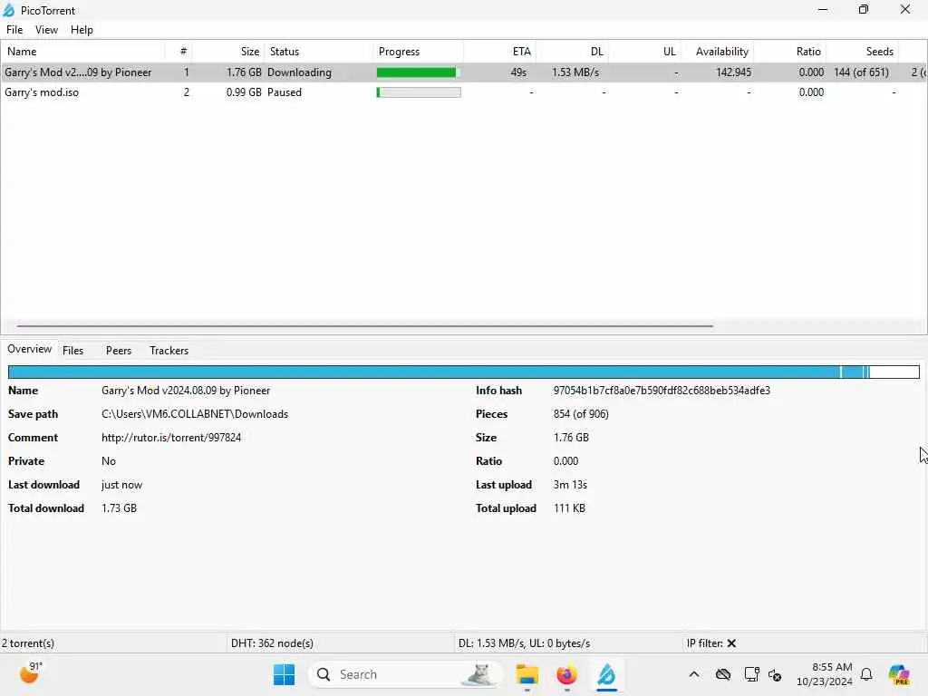
Task: Click the IP filter X status icon
Action: [731, 643]
